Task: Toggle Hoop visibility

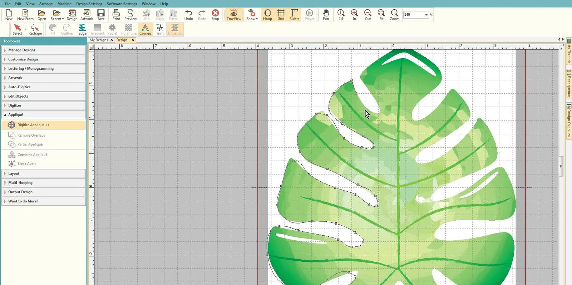Action: [x=267, y=15]
